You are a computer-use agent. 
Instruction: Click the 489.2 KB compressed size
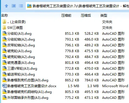(x=92, y=45)
